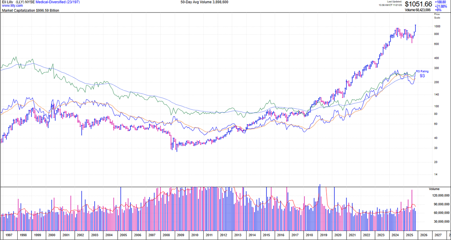Click the 2009 year marker on timeline
Image resolution: width=451 pixels, height=240 pixels.
pos(181,235)
